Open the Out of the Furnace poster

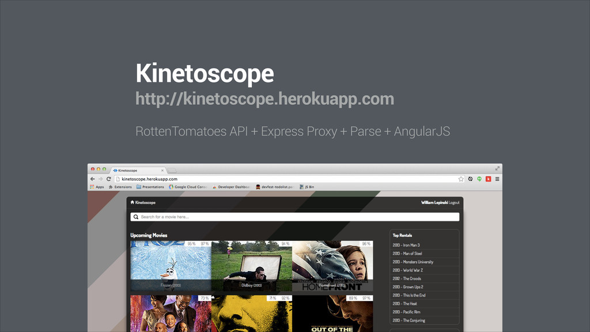coord(332,313)
